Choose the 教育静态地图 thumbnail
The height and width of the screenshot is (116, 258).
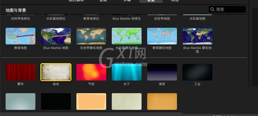(x=162, y=36)
